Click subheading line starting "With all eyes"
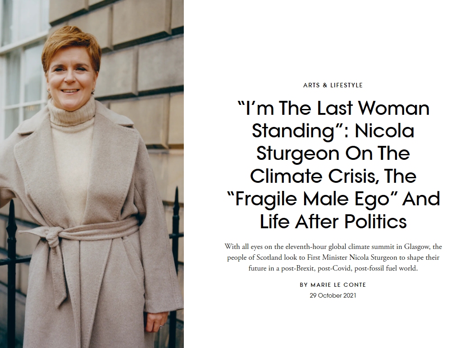Viewport: 474px width, 348px height. tap(333, 247)
